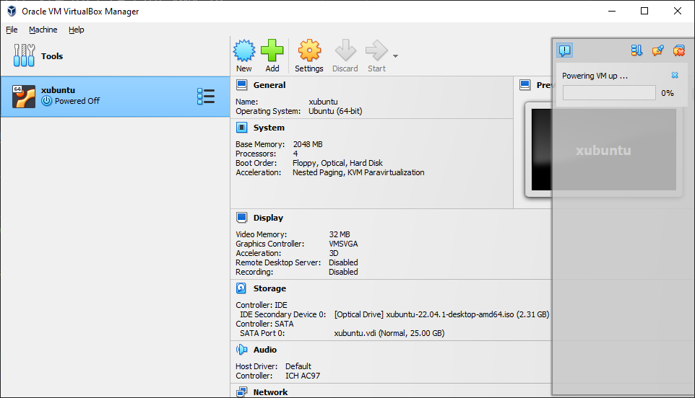695x398 pixels.
Task: Click the Storage disk icon
Action: [x=241, y=288]
